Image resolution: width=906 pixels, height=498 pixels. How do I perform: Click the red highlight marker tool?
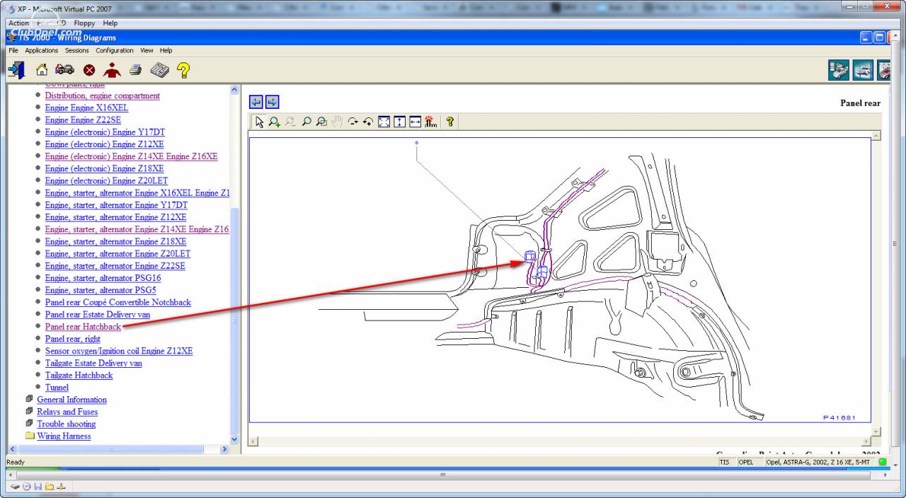[x=431, y=122]
